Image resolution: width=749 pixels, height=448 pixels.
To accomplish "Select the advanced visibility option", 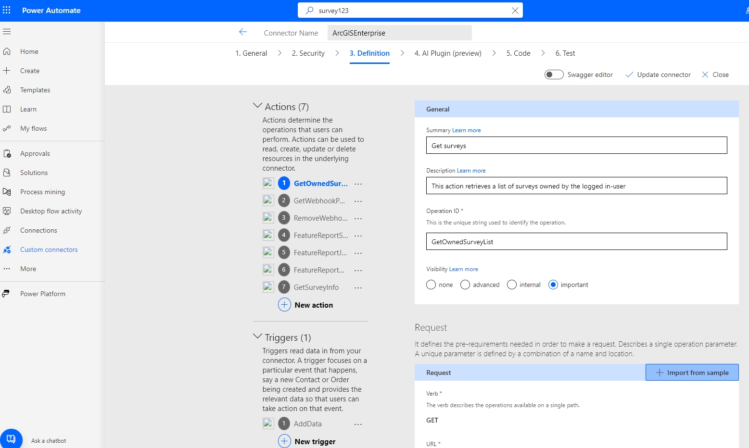I will (465, 285).
